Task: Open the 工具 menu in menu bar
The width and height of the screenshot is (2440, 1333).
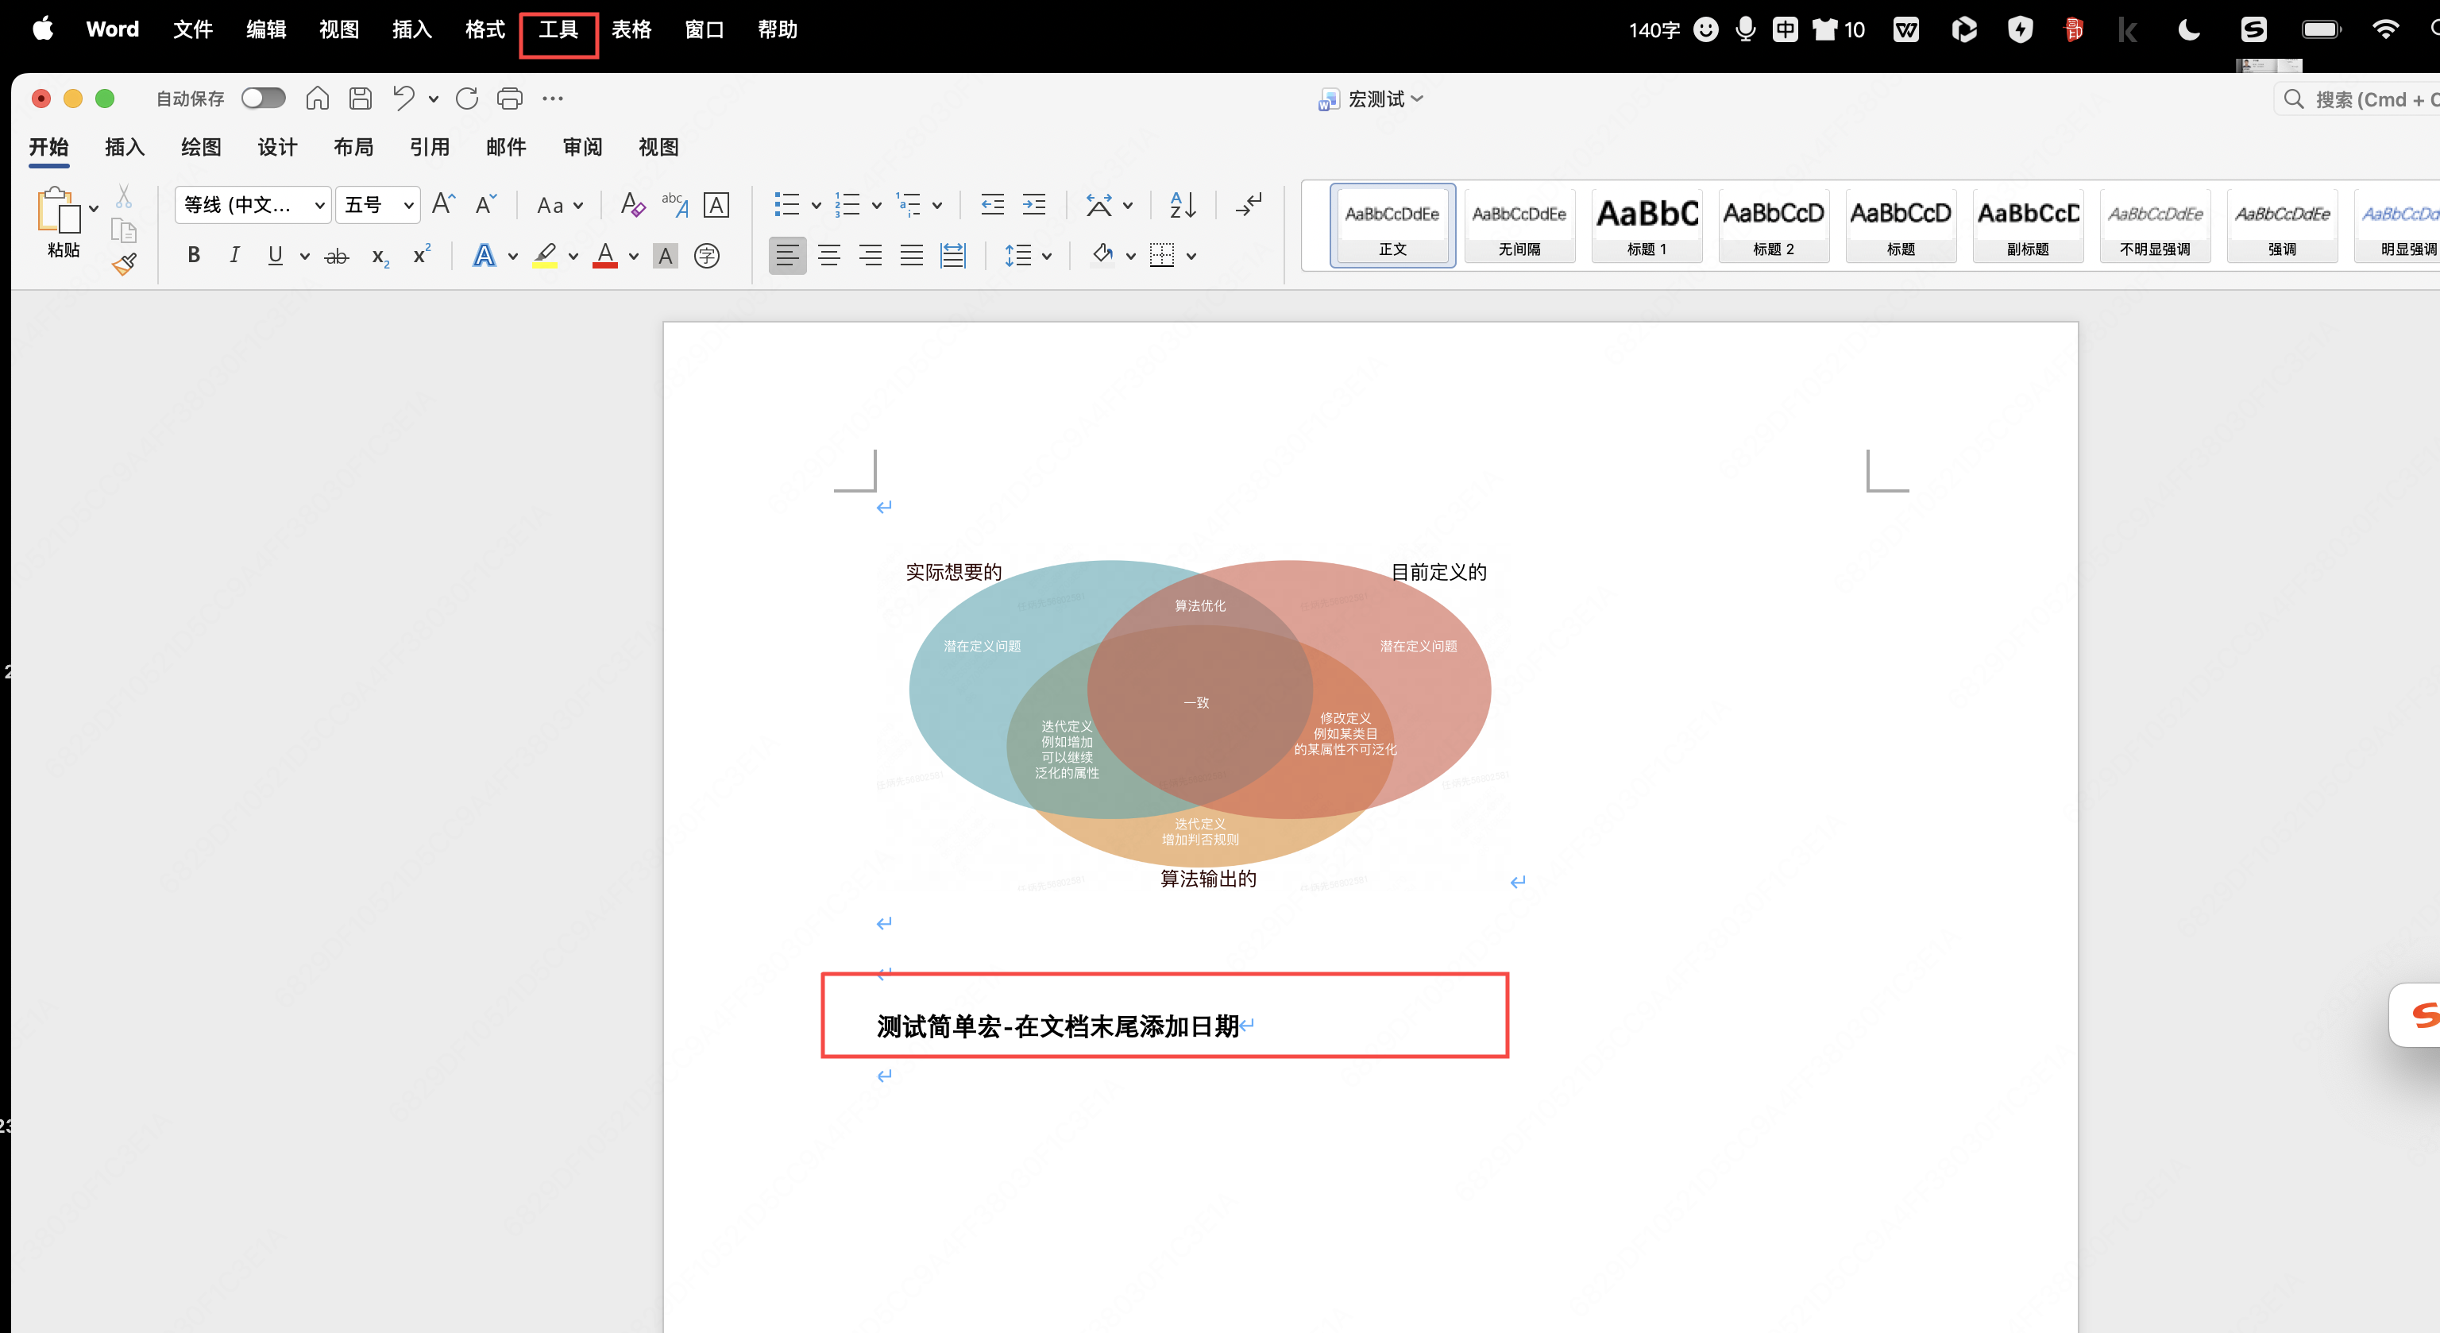Action: pyautogui.click(x=558, y=30)
